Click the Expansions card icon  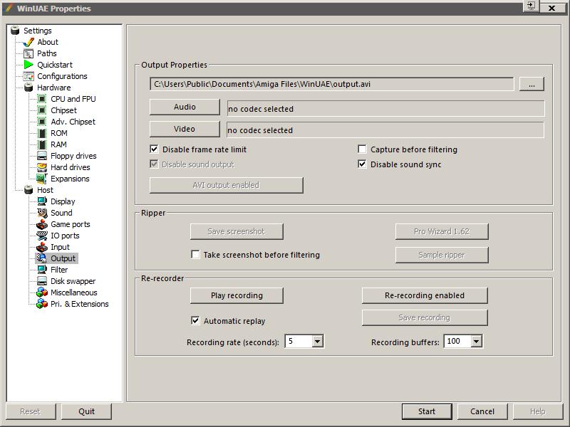(x=42, y=179)
